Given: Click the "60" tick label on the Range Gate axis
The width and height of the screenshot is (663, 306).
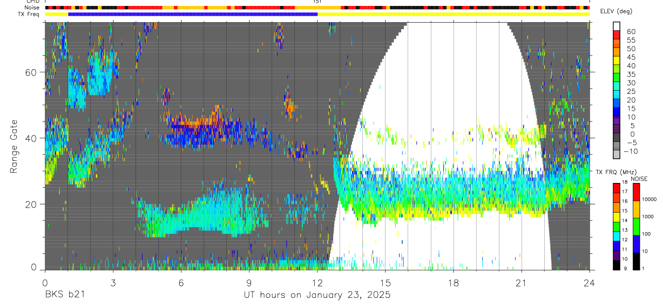Looking at the screenshot, I should (x=32, y=72).
